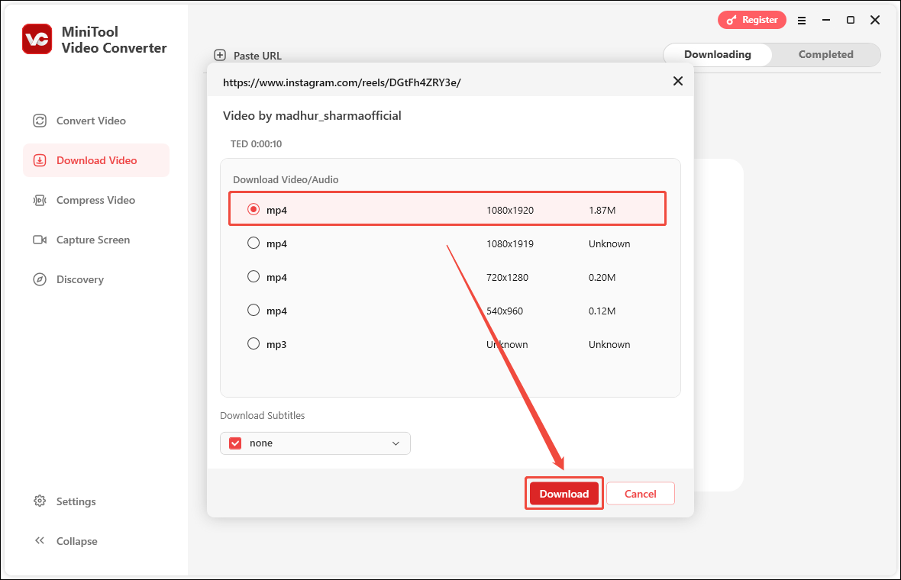Click the MiniTool Video Converter logo icon
The height and width of the screenshot is (580, 901).
[x=37, y=39]
